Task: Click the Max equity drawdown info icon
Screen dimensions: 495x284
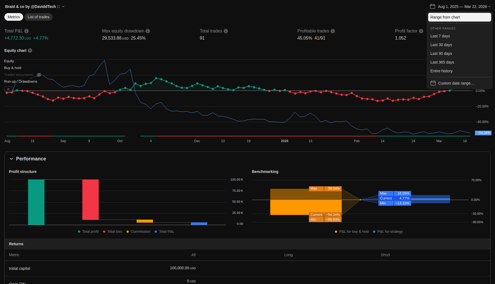Action: (x=148, y=31)
